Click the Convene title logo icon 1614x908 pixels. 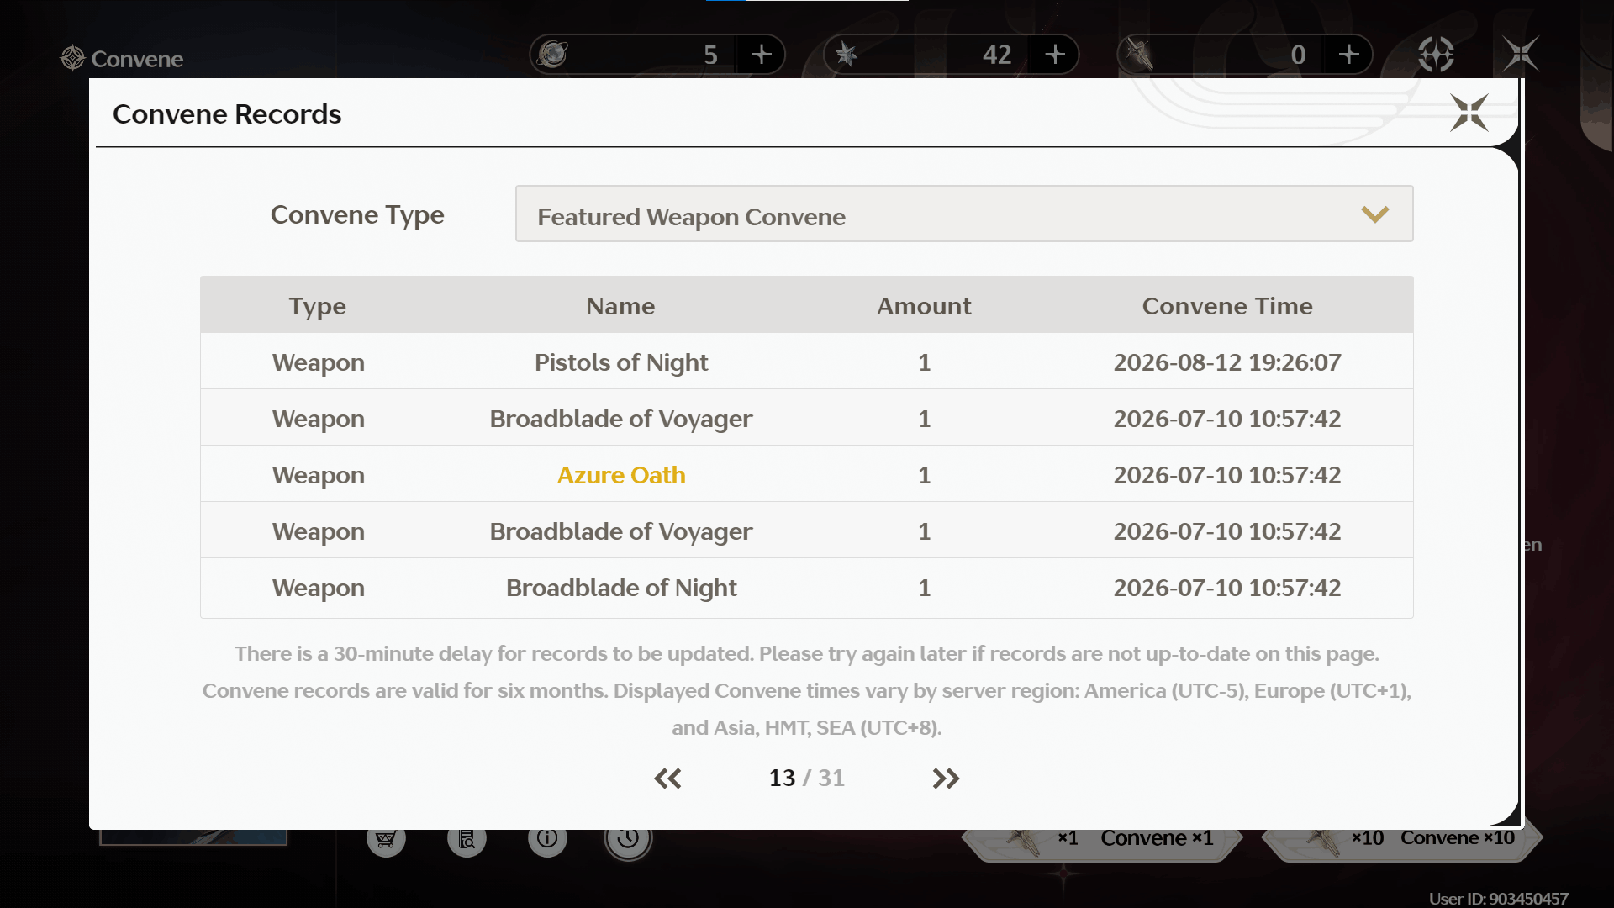[73, 58]
